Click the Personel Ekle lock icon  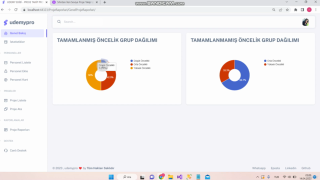(5, 71)
